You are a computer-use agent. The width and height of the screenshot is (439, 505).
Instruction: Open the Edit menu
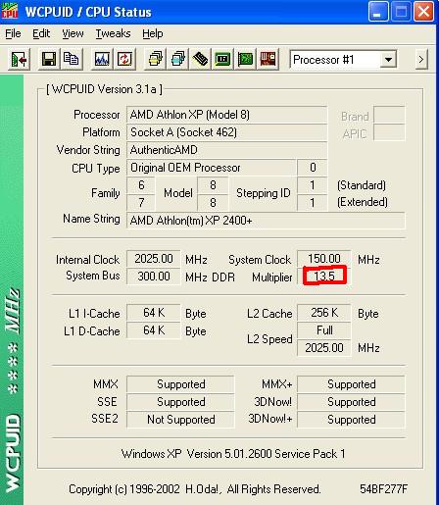(x=41, y=33)
